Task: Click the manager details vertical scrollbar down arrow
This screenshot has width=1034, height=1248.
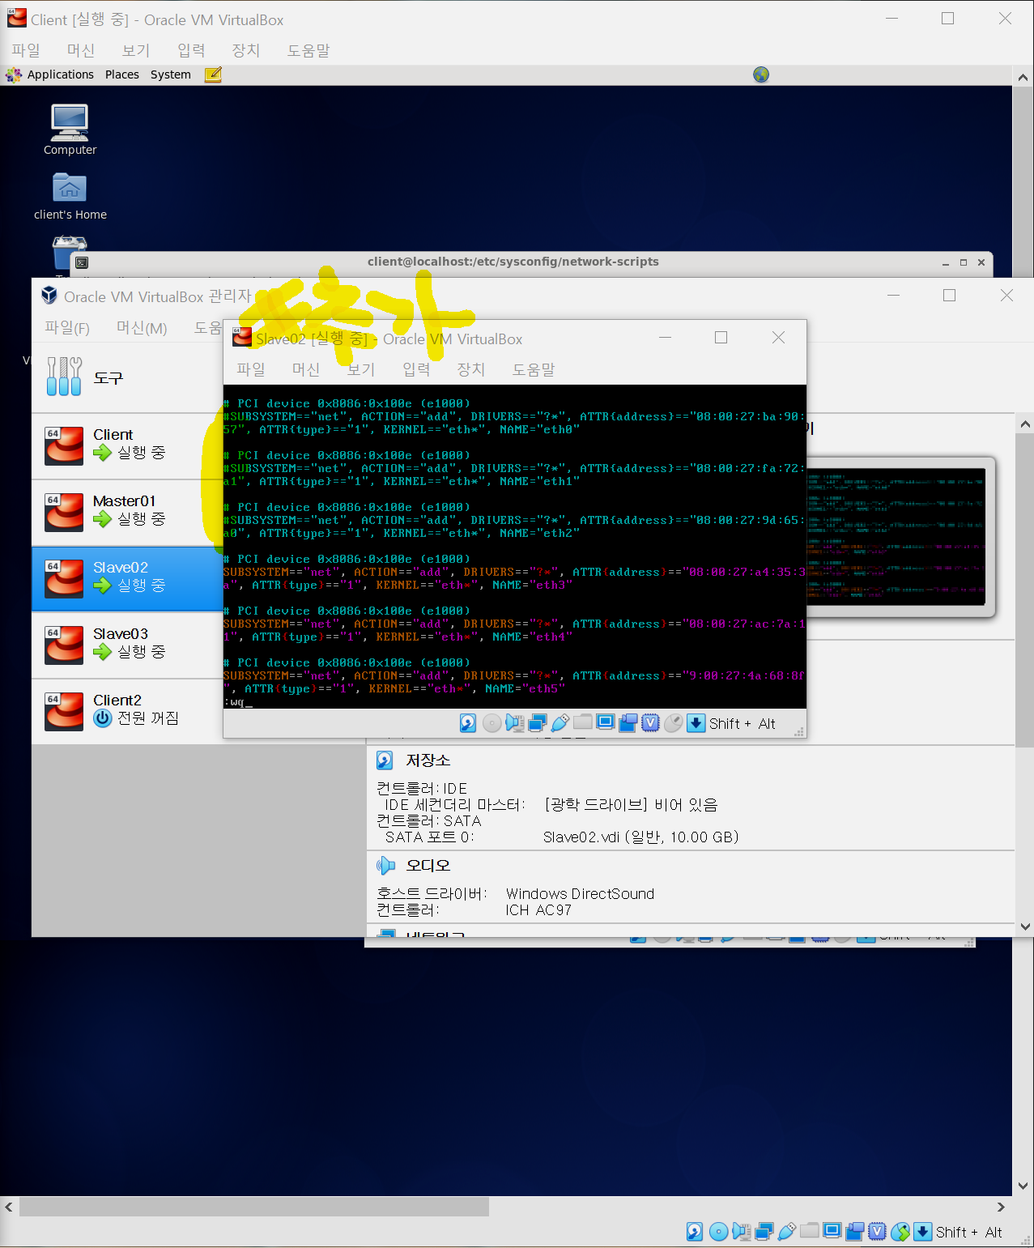Action: (x=1025, y=926)
